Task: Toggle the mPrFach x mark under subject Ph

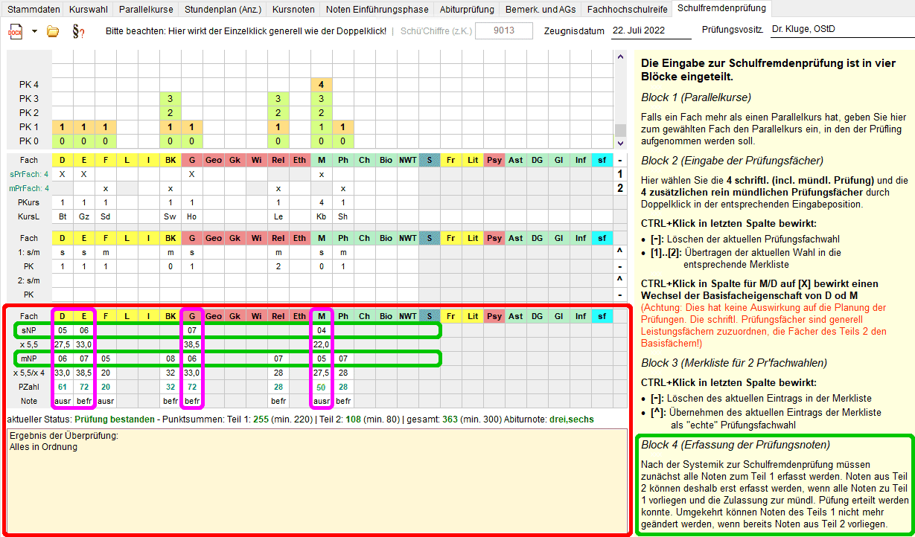Action: [343, 188]
